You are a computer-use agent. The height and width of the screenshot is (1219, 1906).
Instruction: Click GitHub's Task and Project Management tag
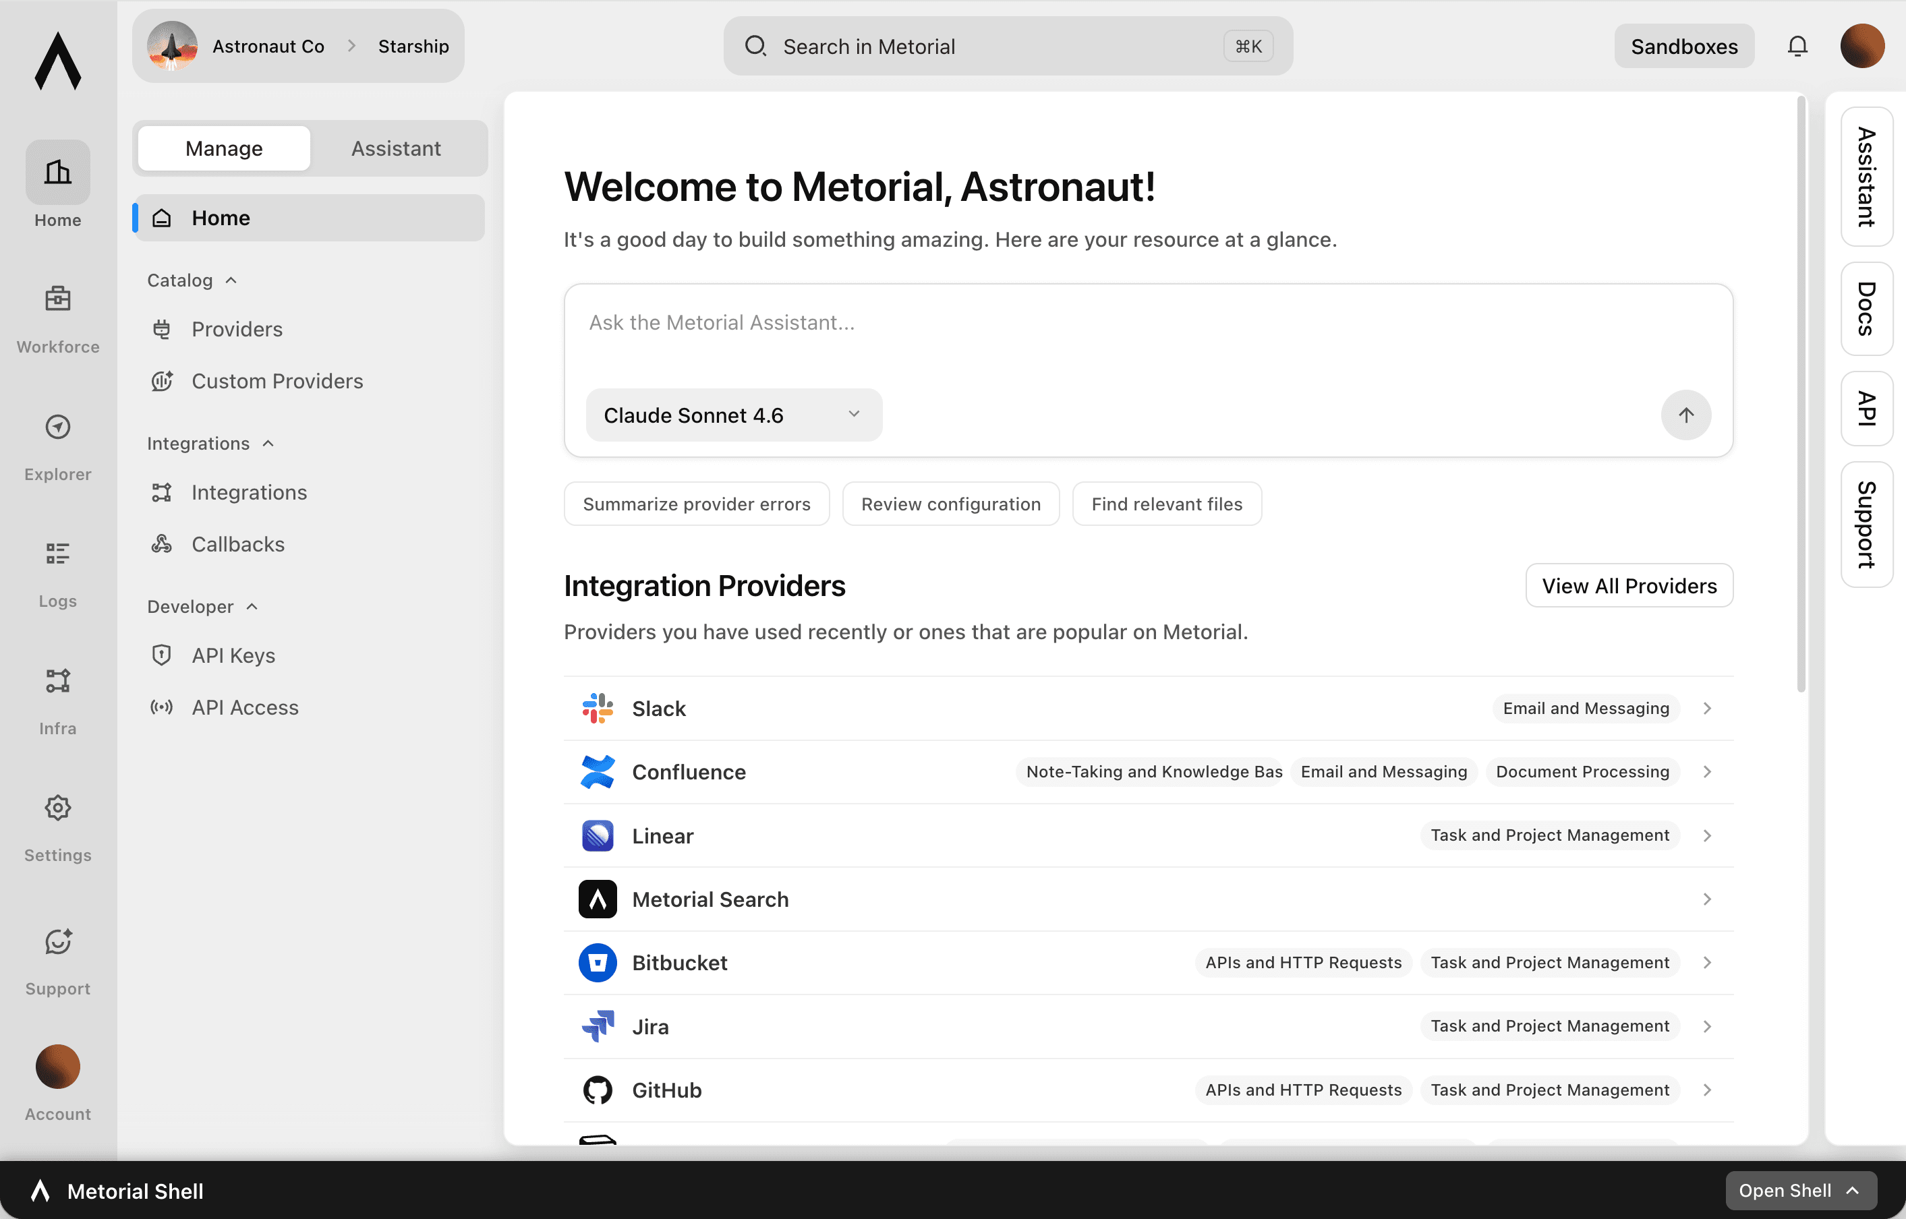(1550, 1090)
